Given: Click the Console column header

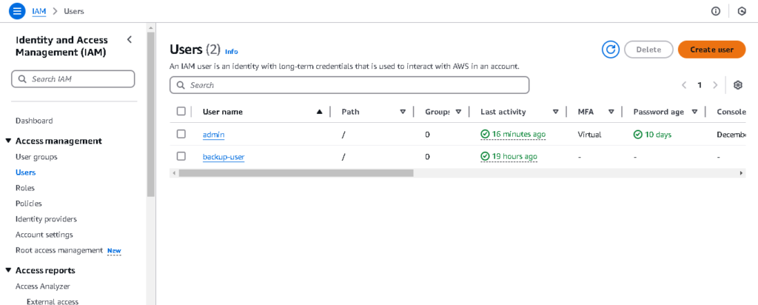Looking at the screenshot, I should pos(731,112).
